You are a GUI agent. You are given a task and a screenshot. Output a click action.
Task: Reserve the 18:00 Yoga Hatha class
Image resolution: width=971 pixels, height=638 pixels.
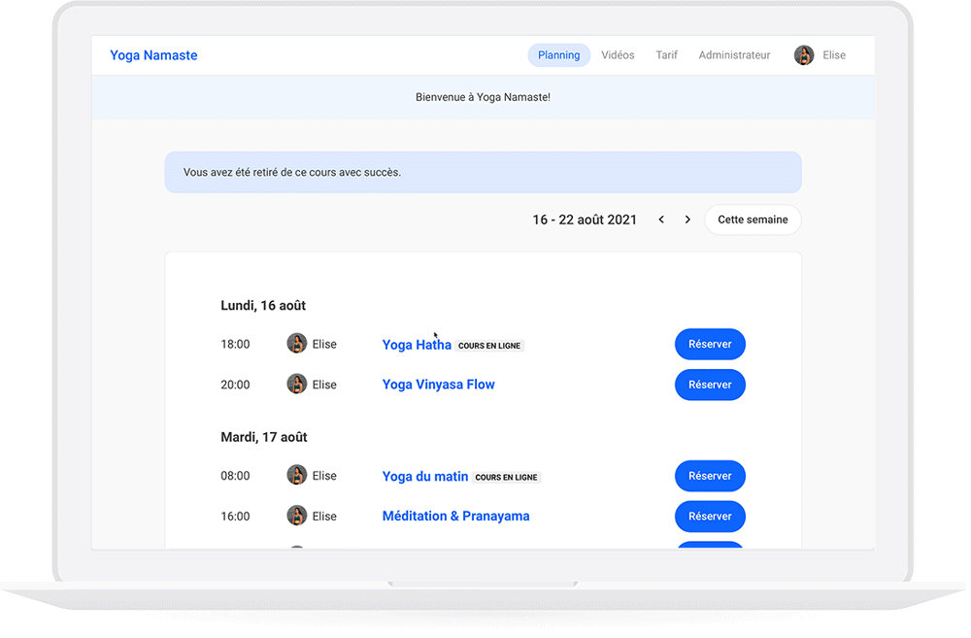click(710, 344)
